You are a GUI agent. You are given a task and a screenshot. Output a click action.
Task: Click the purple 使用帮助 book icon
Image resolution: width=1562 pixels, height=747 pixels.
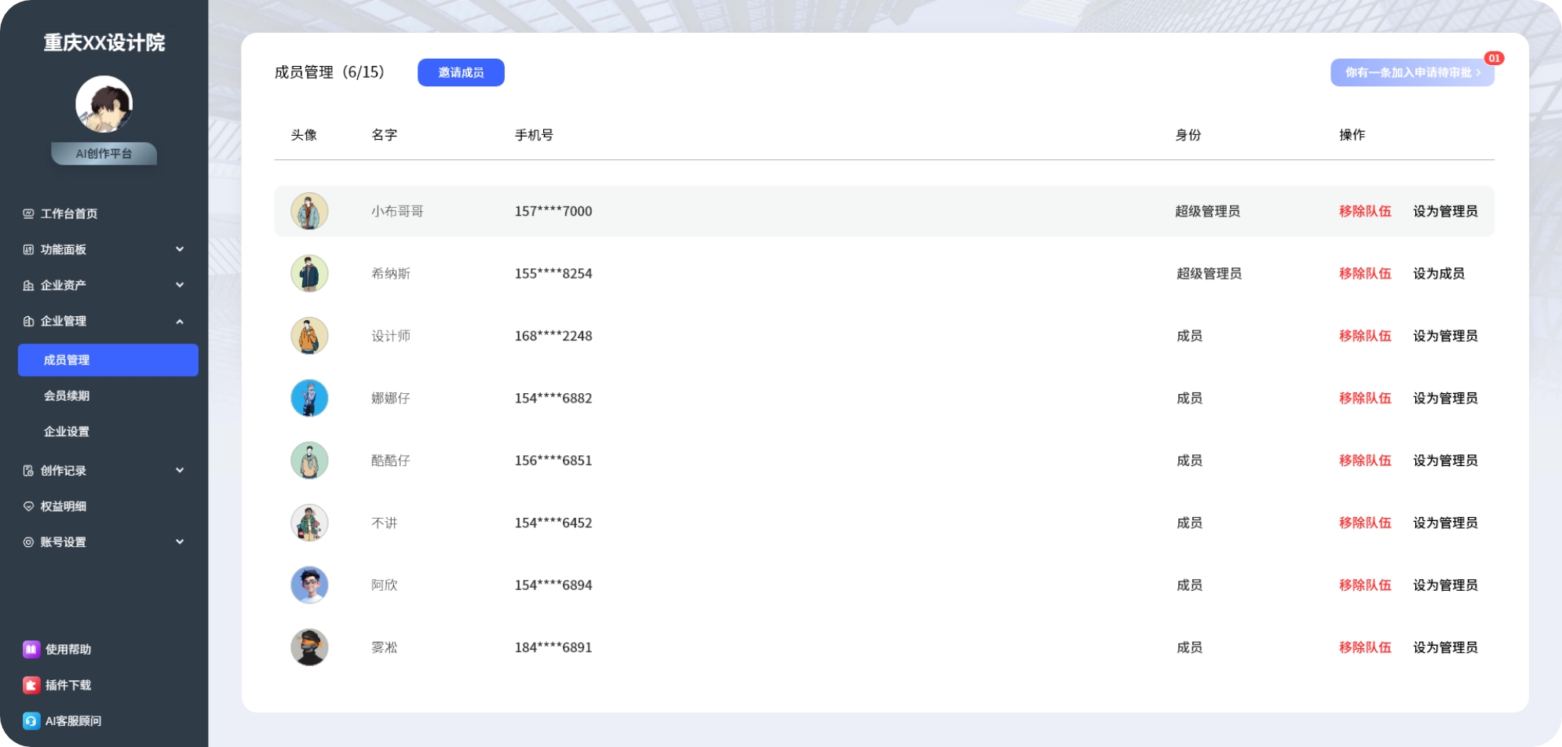click(x=31, y=649)
